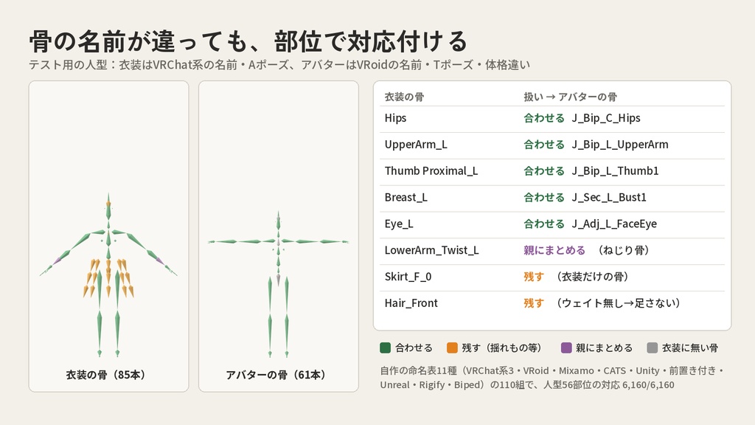Click （ねじり骨）note text
Viewport: 755px width, 425px height.
pos(624,251)
